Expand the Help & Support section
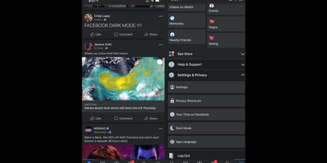 206,65
